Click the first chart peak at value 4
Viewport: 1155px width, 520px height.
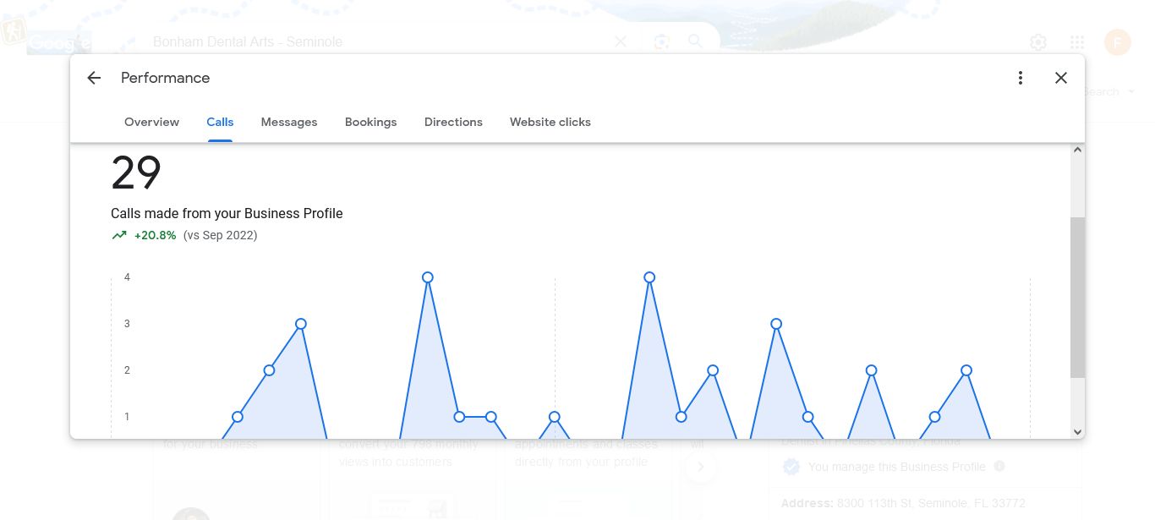tap(428, 277)
